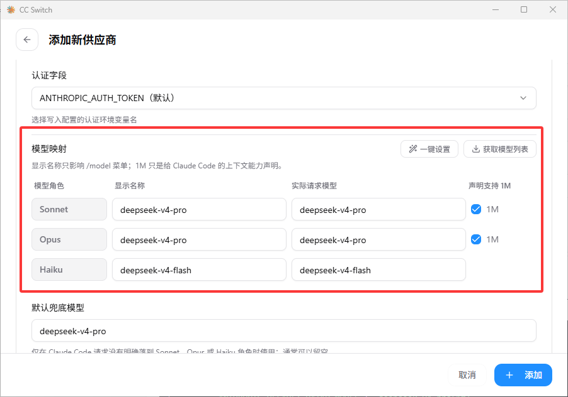
Task: Click the 取消 button
Action: tap(467, 375)
